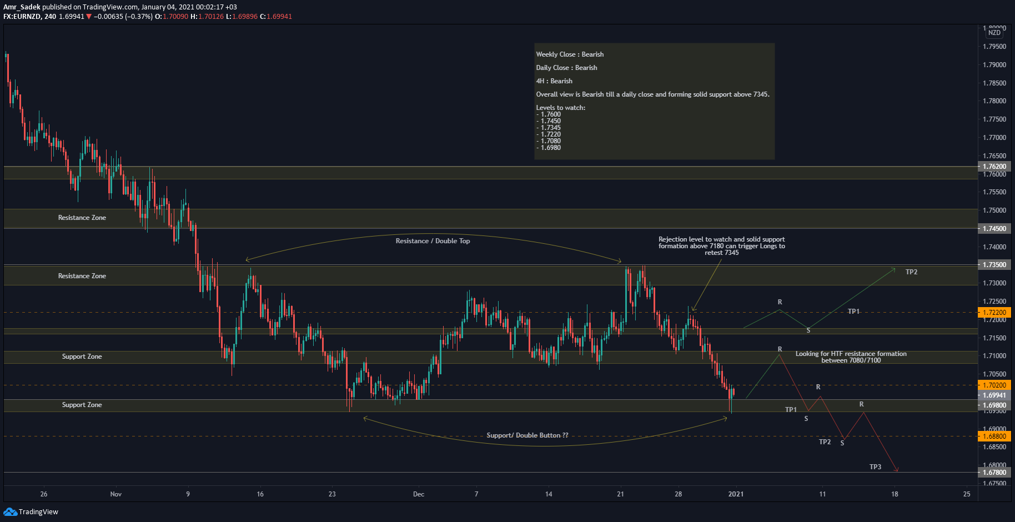This screenshot has width=1015, height=522.
Task: Click the 'Levels to watch:' heading
Action: (x=560, y=108)
